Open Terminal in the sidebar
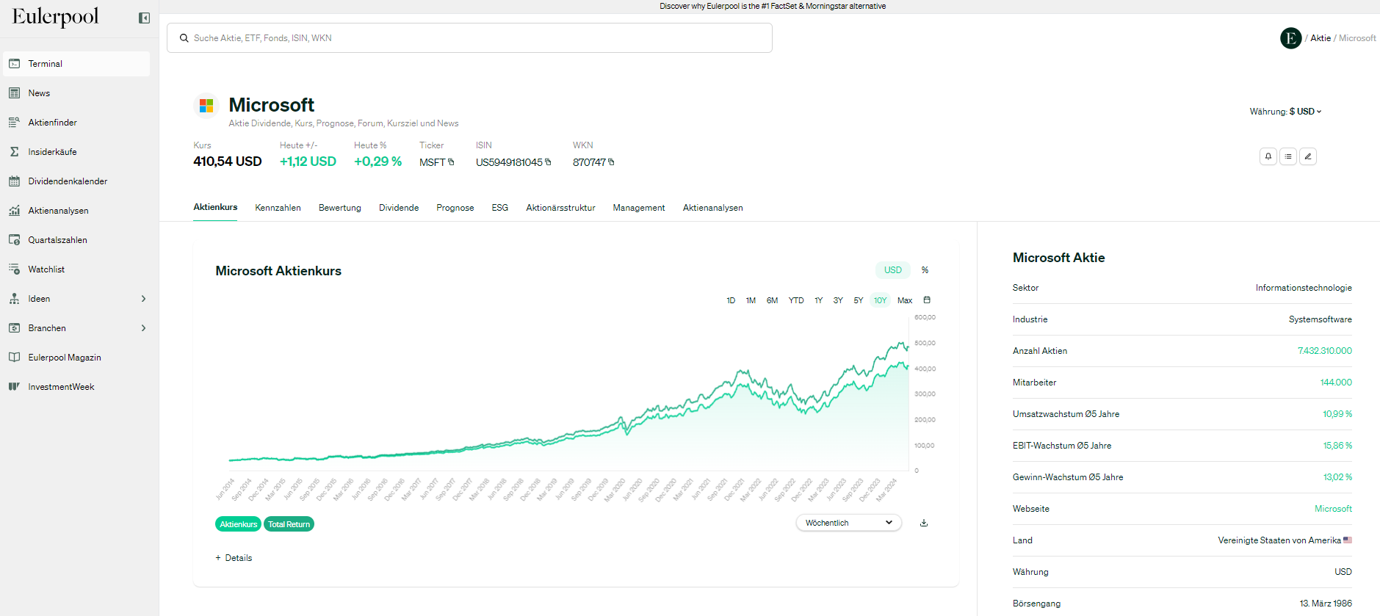The width and height of the screenshot is (1380, 616). click(76, 64)
